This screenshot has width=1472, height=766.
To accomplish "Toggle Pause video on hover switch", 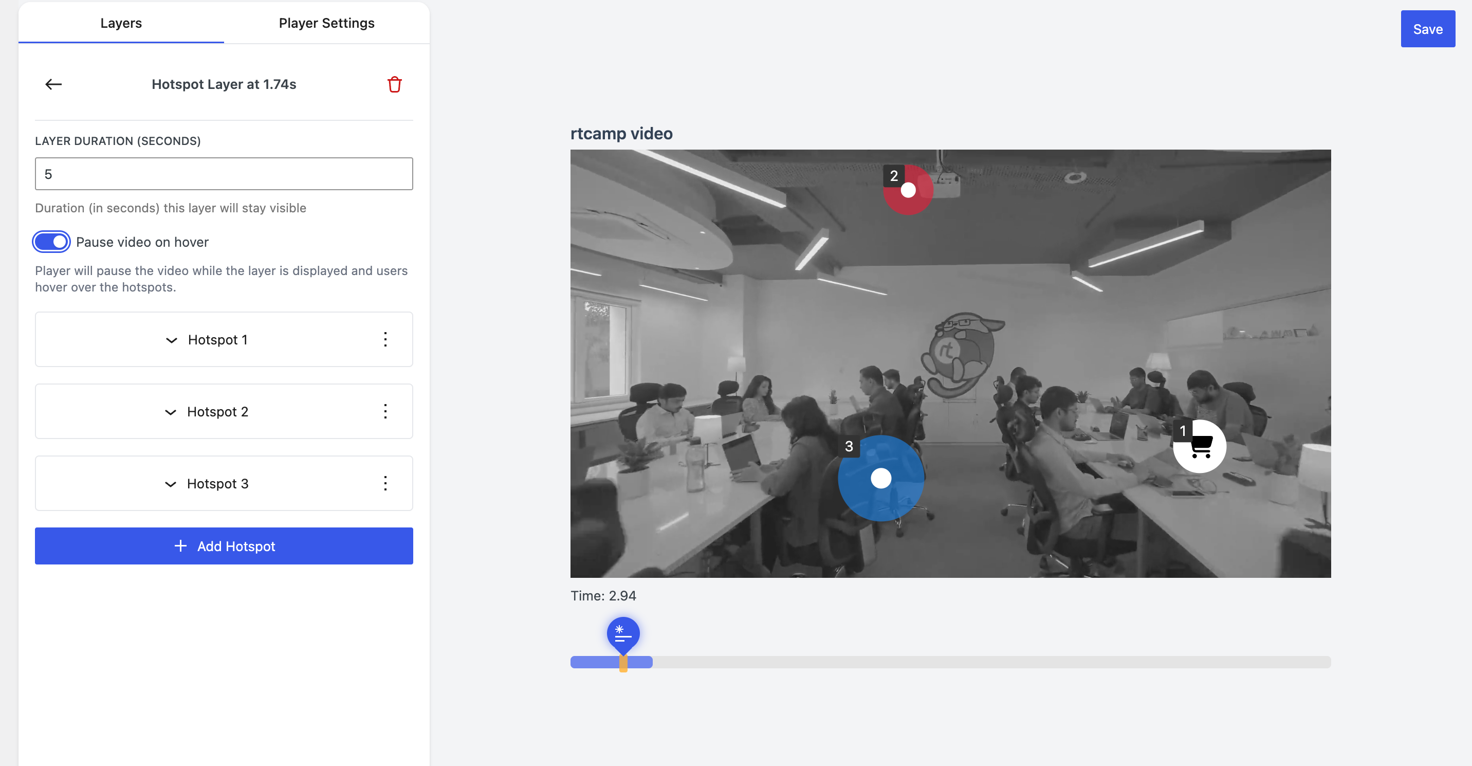I will [x=51, y=242].
